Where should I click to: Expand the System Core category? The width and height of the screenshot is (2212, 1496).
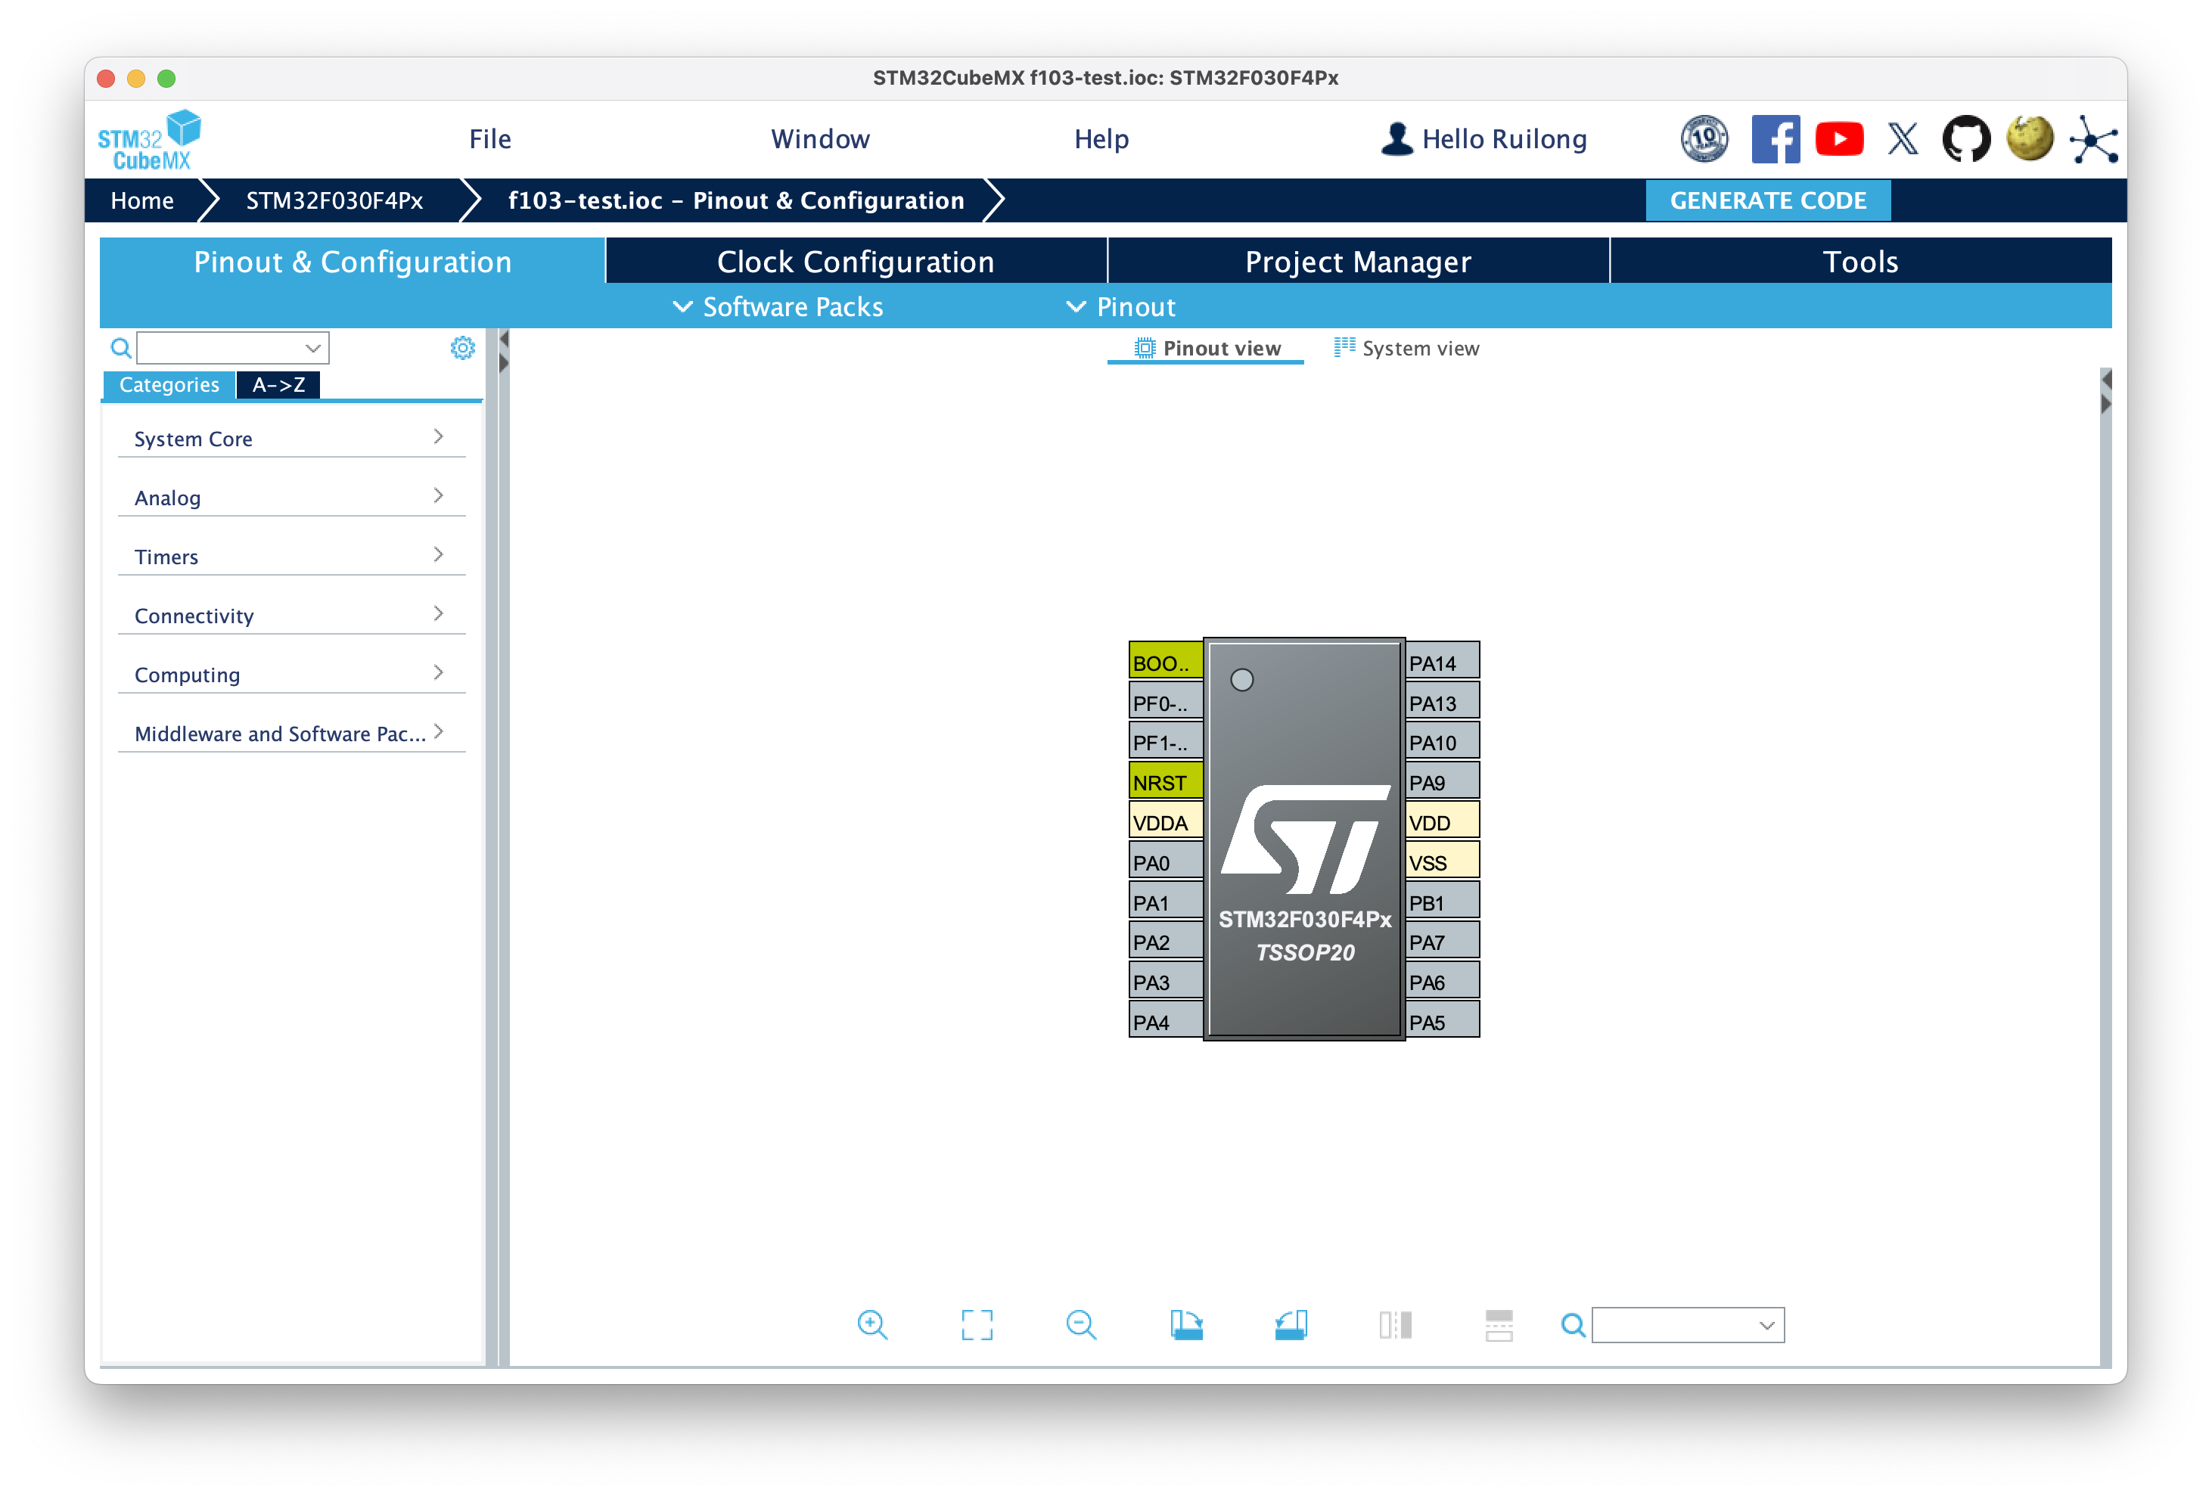tap(291, 439)
